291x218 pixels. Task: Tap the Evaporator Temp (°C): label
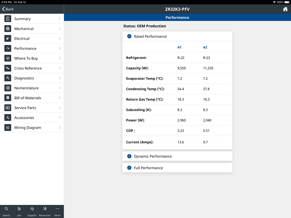point(145,78)
